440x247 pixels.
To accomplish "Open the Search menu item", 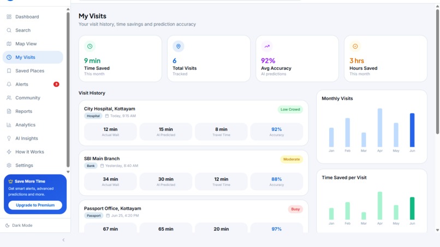I will click(x=33, y=31).
